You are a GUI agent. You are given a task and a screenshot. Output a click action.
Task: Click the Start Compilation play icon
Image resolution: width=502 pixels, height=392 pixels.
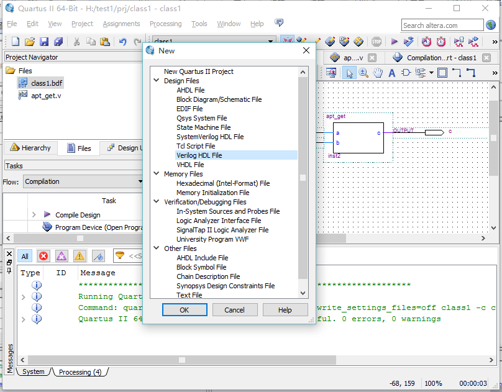(395, 42)
